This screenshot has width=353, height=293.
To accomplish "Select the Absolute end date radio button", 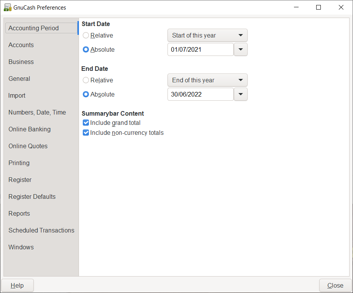I will (86, 95).
